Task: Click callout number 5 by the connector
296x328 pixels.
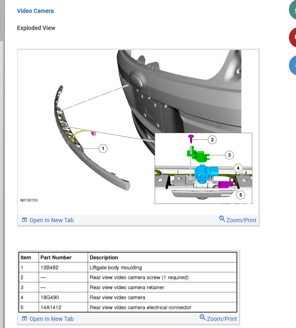Action: (240, 195)
